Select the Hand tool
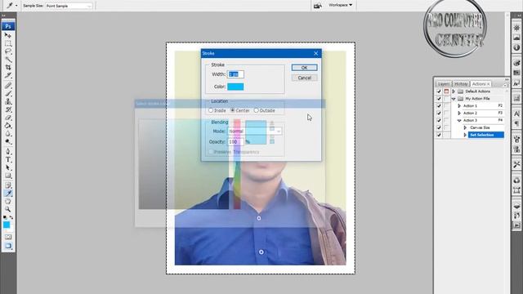This screenshot has height=294, width=523. [8, 201]
